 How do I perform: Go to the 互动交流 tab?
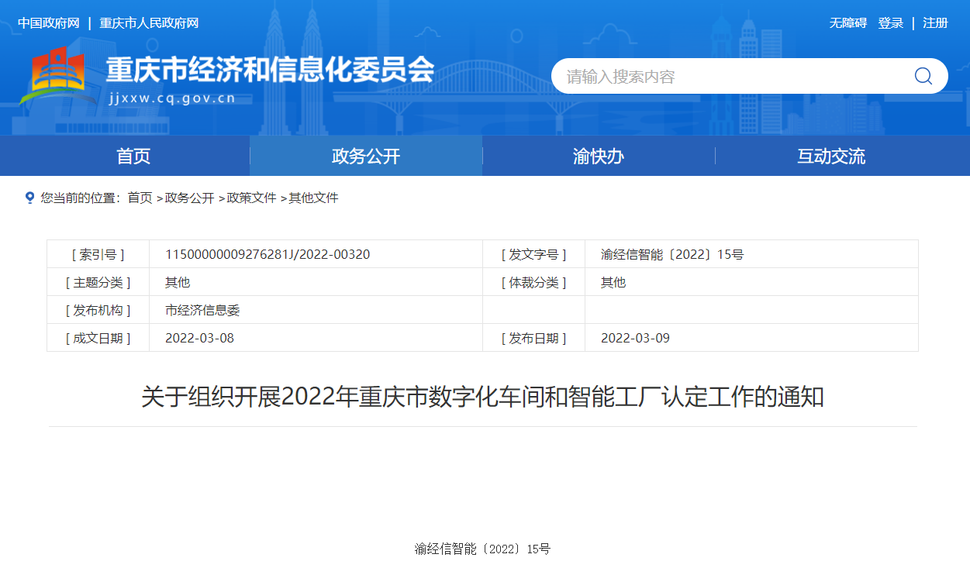(x=831, y=156)
